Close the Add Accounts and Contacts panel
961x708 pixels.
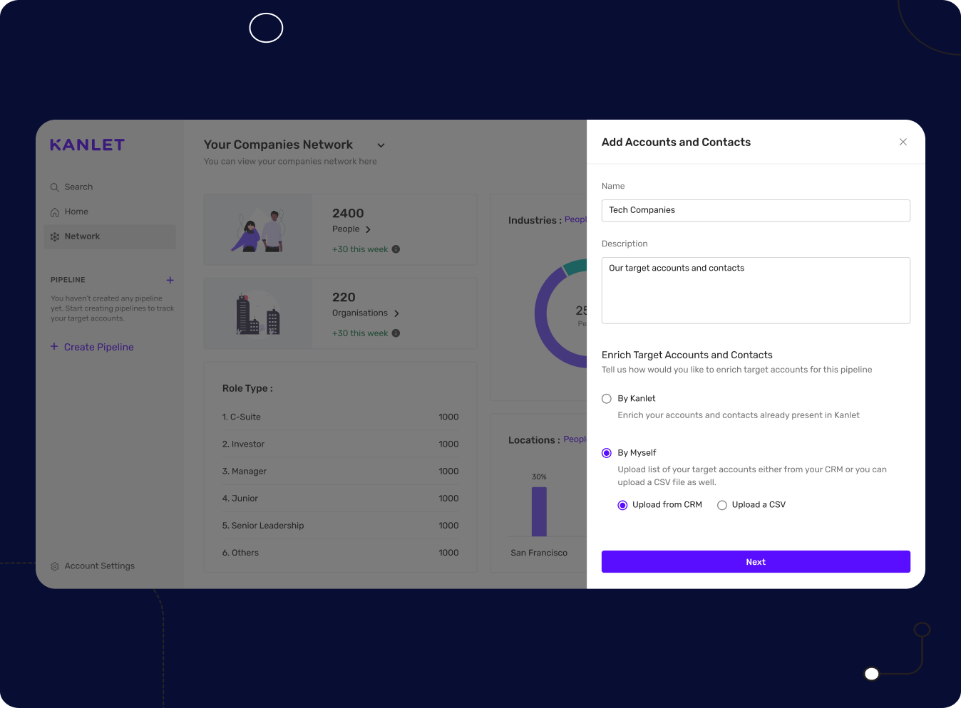click(903, 142)
